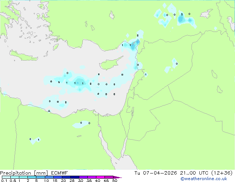
Task: Click the '50' legend scale label
Action: [x=115, y=181]
